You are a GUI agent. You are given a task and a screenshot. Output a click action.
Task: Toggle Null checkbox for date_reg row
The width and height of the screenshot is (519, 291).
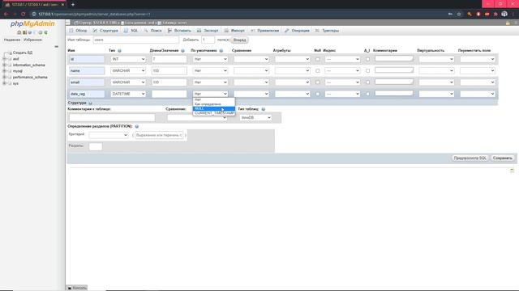[x=318, y=94]
